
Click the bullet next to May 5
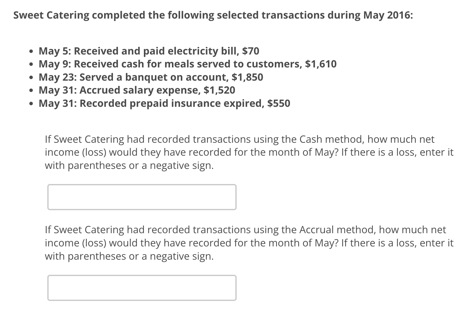(31, 51)
